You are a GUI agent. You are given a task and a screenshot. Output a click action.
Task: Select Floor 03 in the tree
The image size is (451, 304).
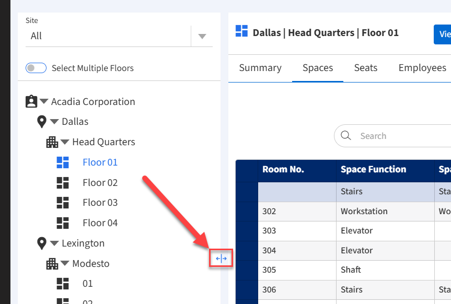tap(100, 203)
